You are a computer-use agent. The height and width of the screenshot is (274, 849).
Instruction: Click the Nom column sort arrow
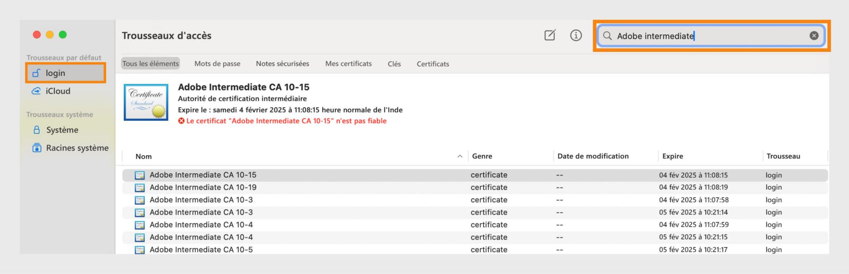coord(460,156)
